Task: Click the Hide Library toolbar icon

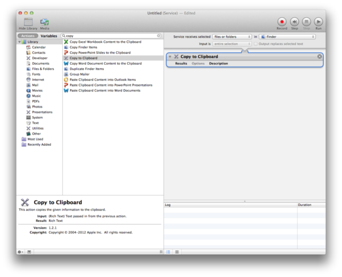Action: pyautogui.click(x=28, y=22)
